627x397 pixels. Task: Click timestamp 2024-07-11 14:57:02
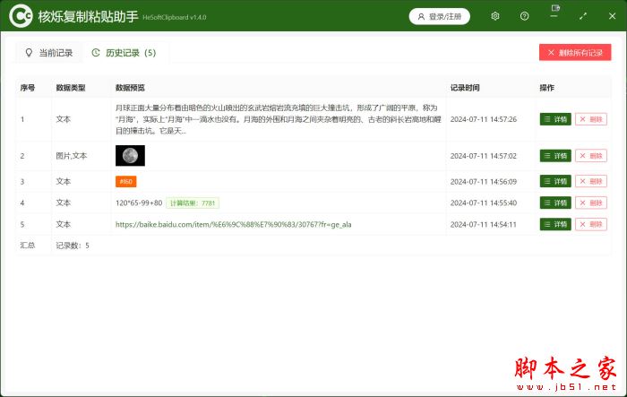(x=484, y=156)
